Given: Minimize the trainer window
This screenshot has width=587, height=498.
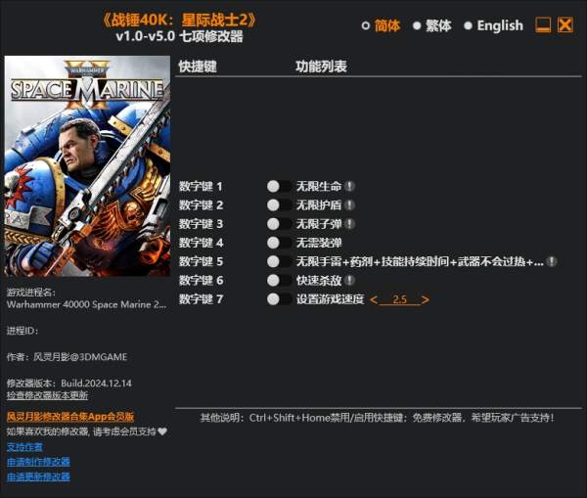Looking at the screenshot, I should pos(543,25).
